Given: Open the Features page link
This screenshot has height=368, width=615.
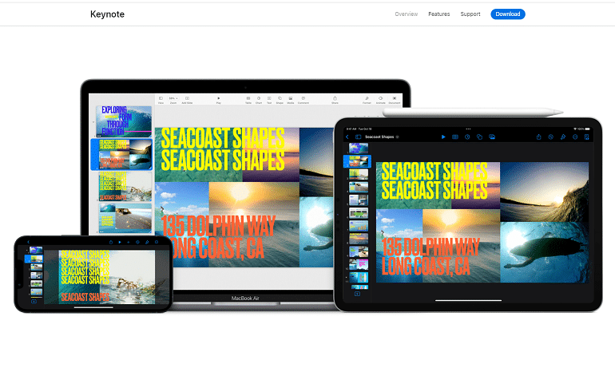Looking at the screenshot, I should (438, 14).
